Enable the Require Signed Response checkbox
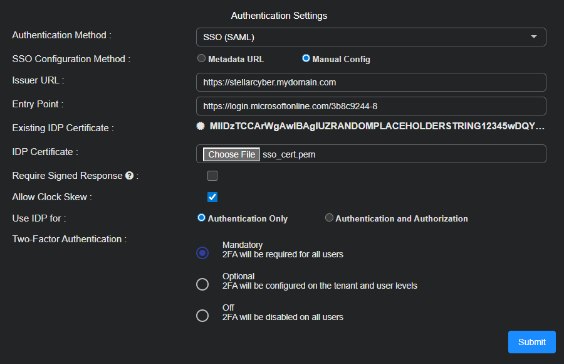564x364 pixels. click(212, 176)
